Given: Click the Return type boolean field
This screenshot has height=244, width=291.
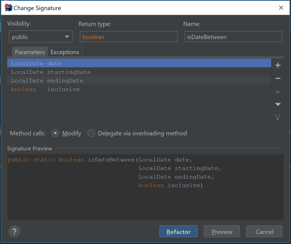Looking at the screenshot, I should point(128,37).
